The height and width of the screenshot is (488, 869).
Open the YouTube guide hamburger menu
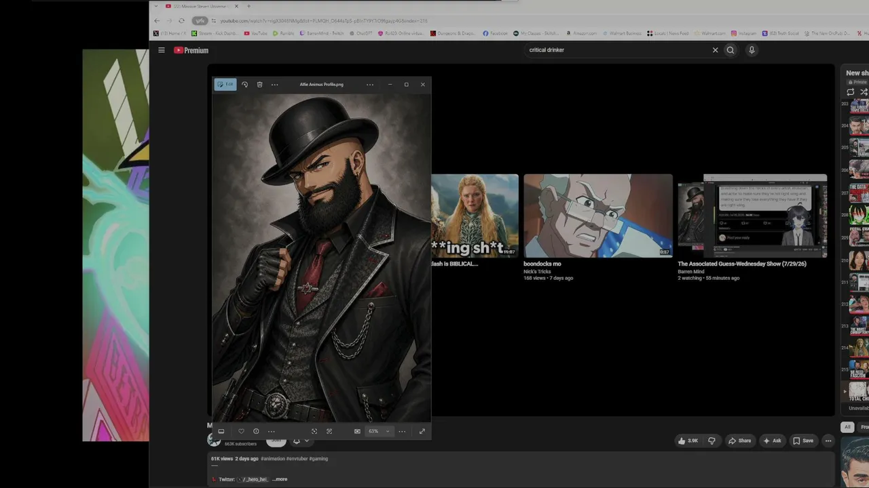pos(162,50)
